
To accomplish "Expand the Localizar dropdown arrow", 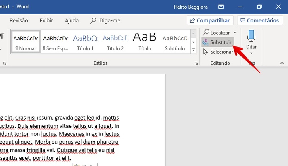I will [235, 33].
